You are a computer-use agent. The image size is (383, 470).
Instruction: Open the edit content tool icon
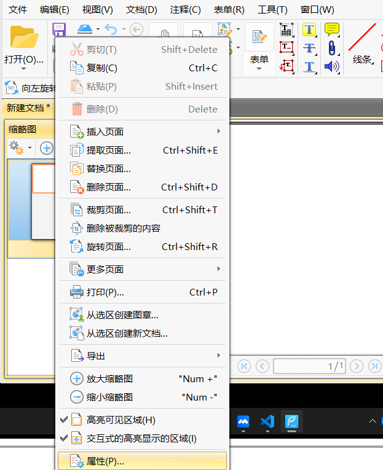click(224, 29)
